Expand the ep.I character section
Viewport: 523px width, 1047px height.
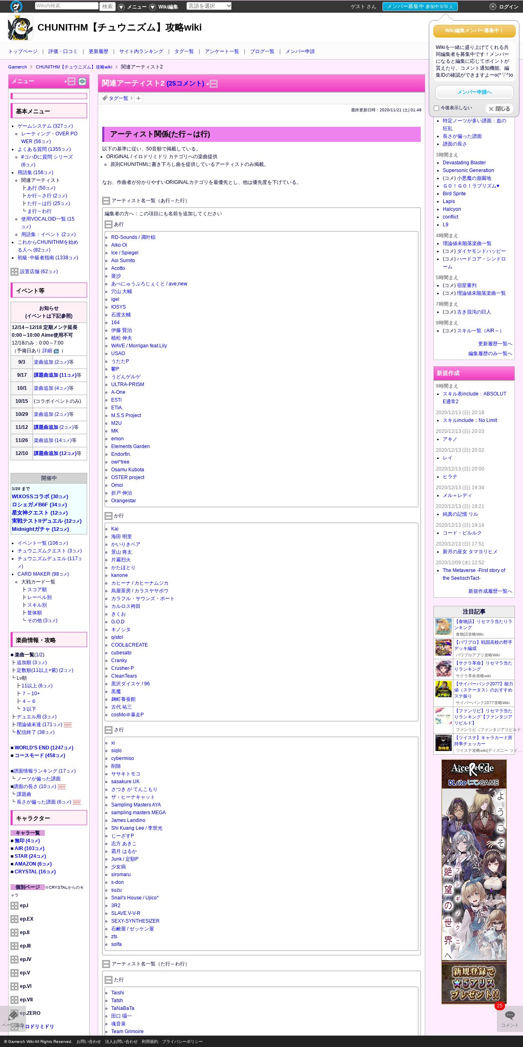[x=14, y=906]
